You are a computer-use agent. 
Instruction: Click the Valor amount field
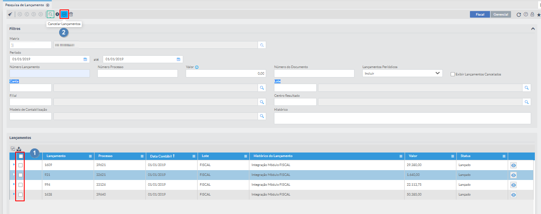point(226,73)
